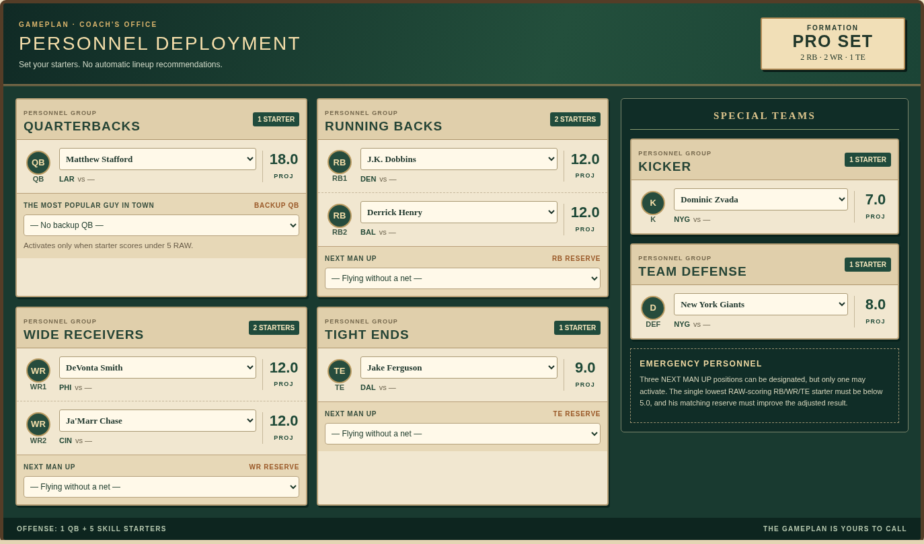Viewport: 924px width, 544px height.
Task: Click the 18.0 QB projection value
Action: 284,159
